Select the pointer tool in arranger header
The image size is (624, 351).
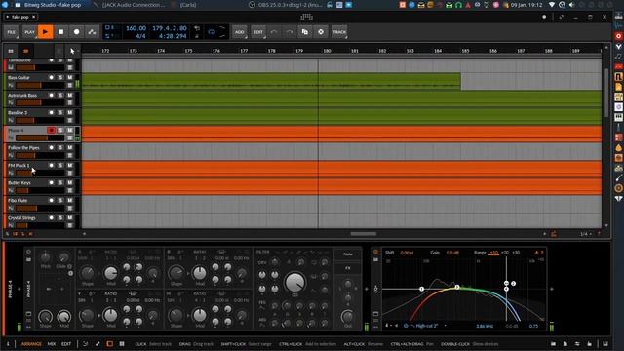(72, 51)
